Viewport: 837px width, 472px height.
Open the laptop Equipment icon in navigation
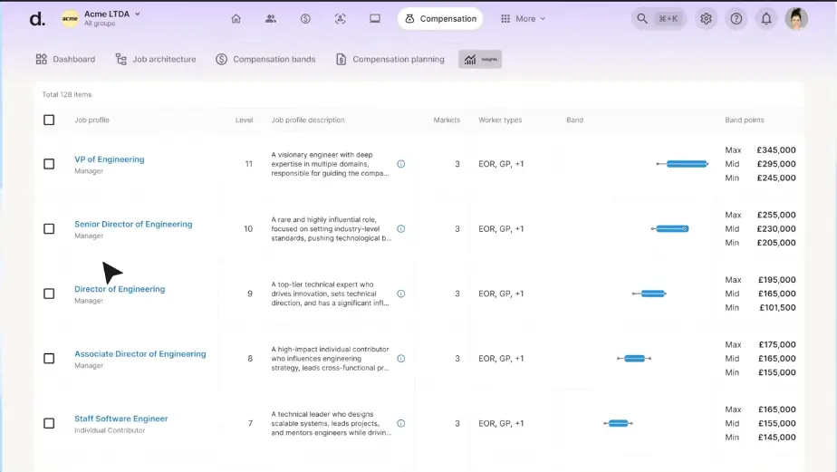(x=375, y=19)
